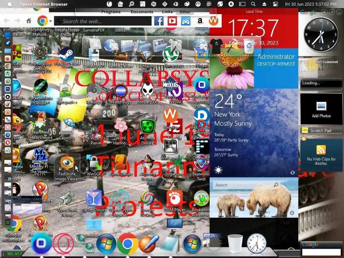Open Photoshop from the left sidebar
This screenshot has height=258, width=344.
[8, 89]
